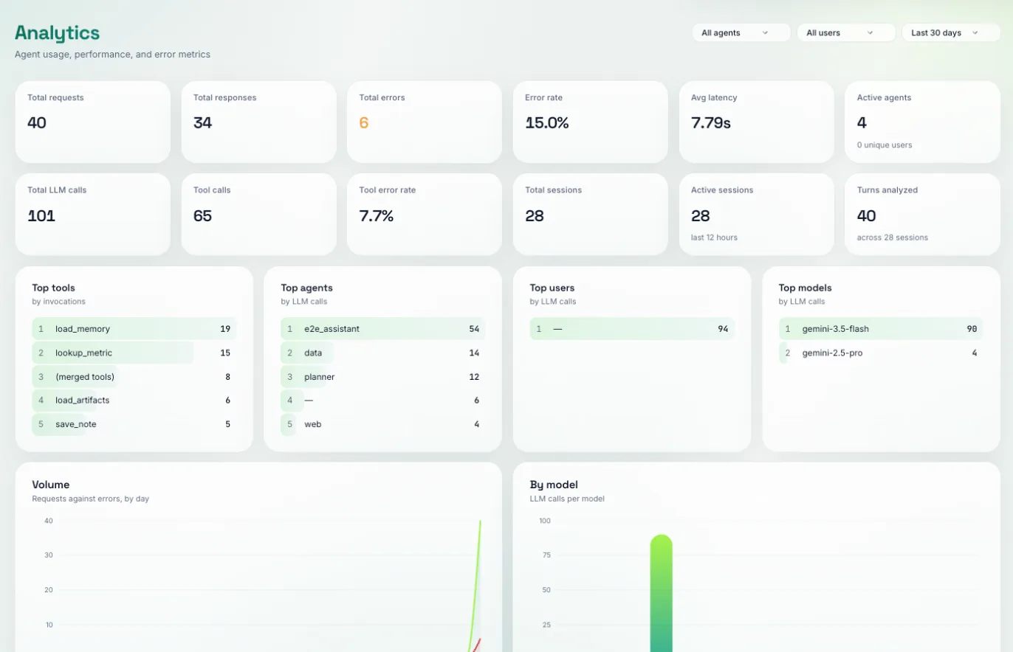This screenshot has height=652, width=1013.
Task: Open the All agents dropdown
Action: coord(741,32)
